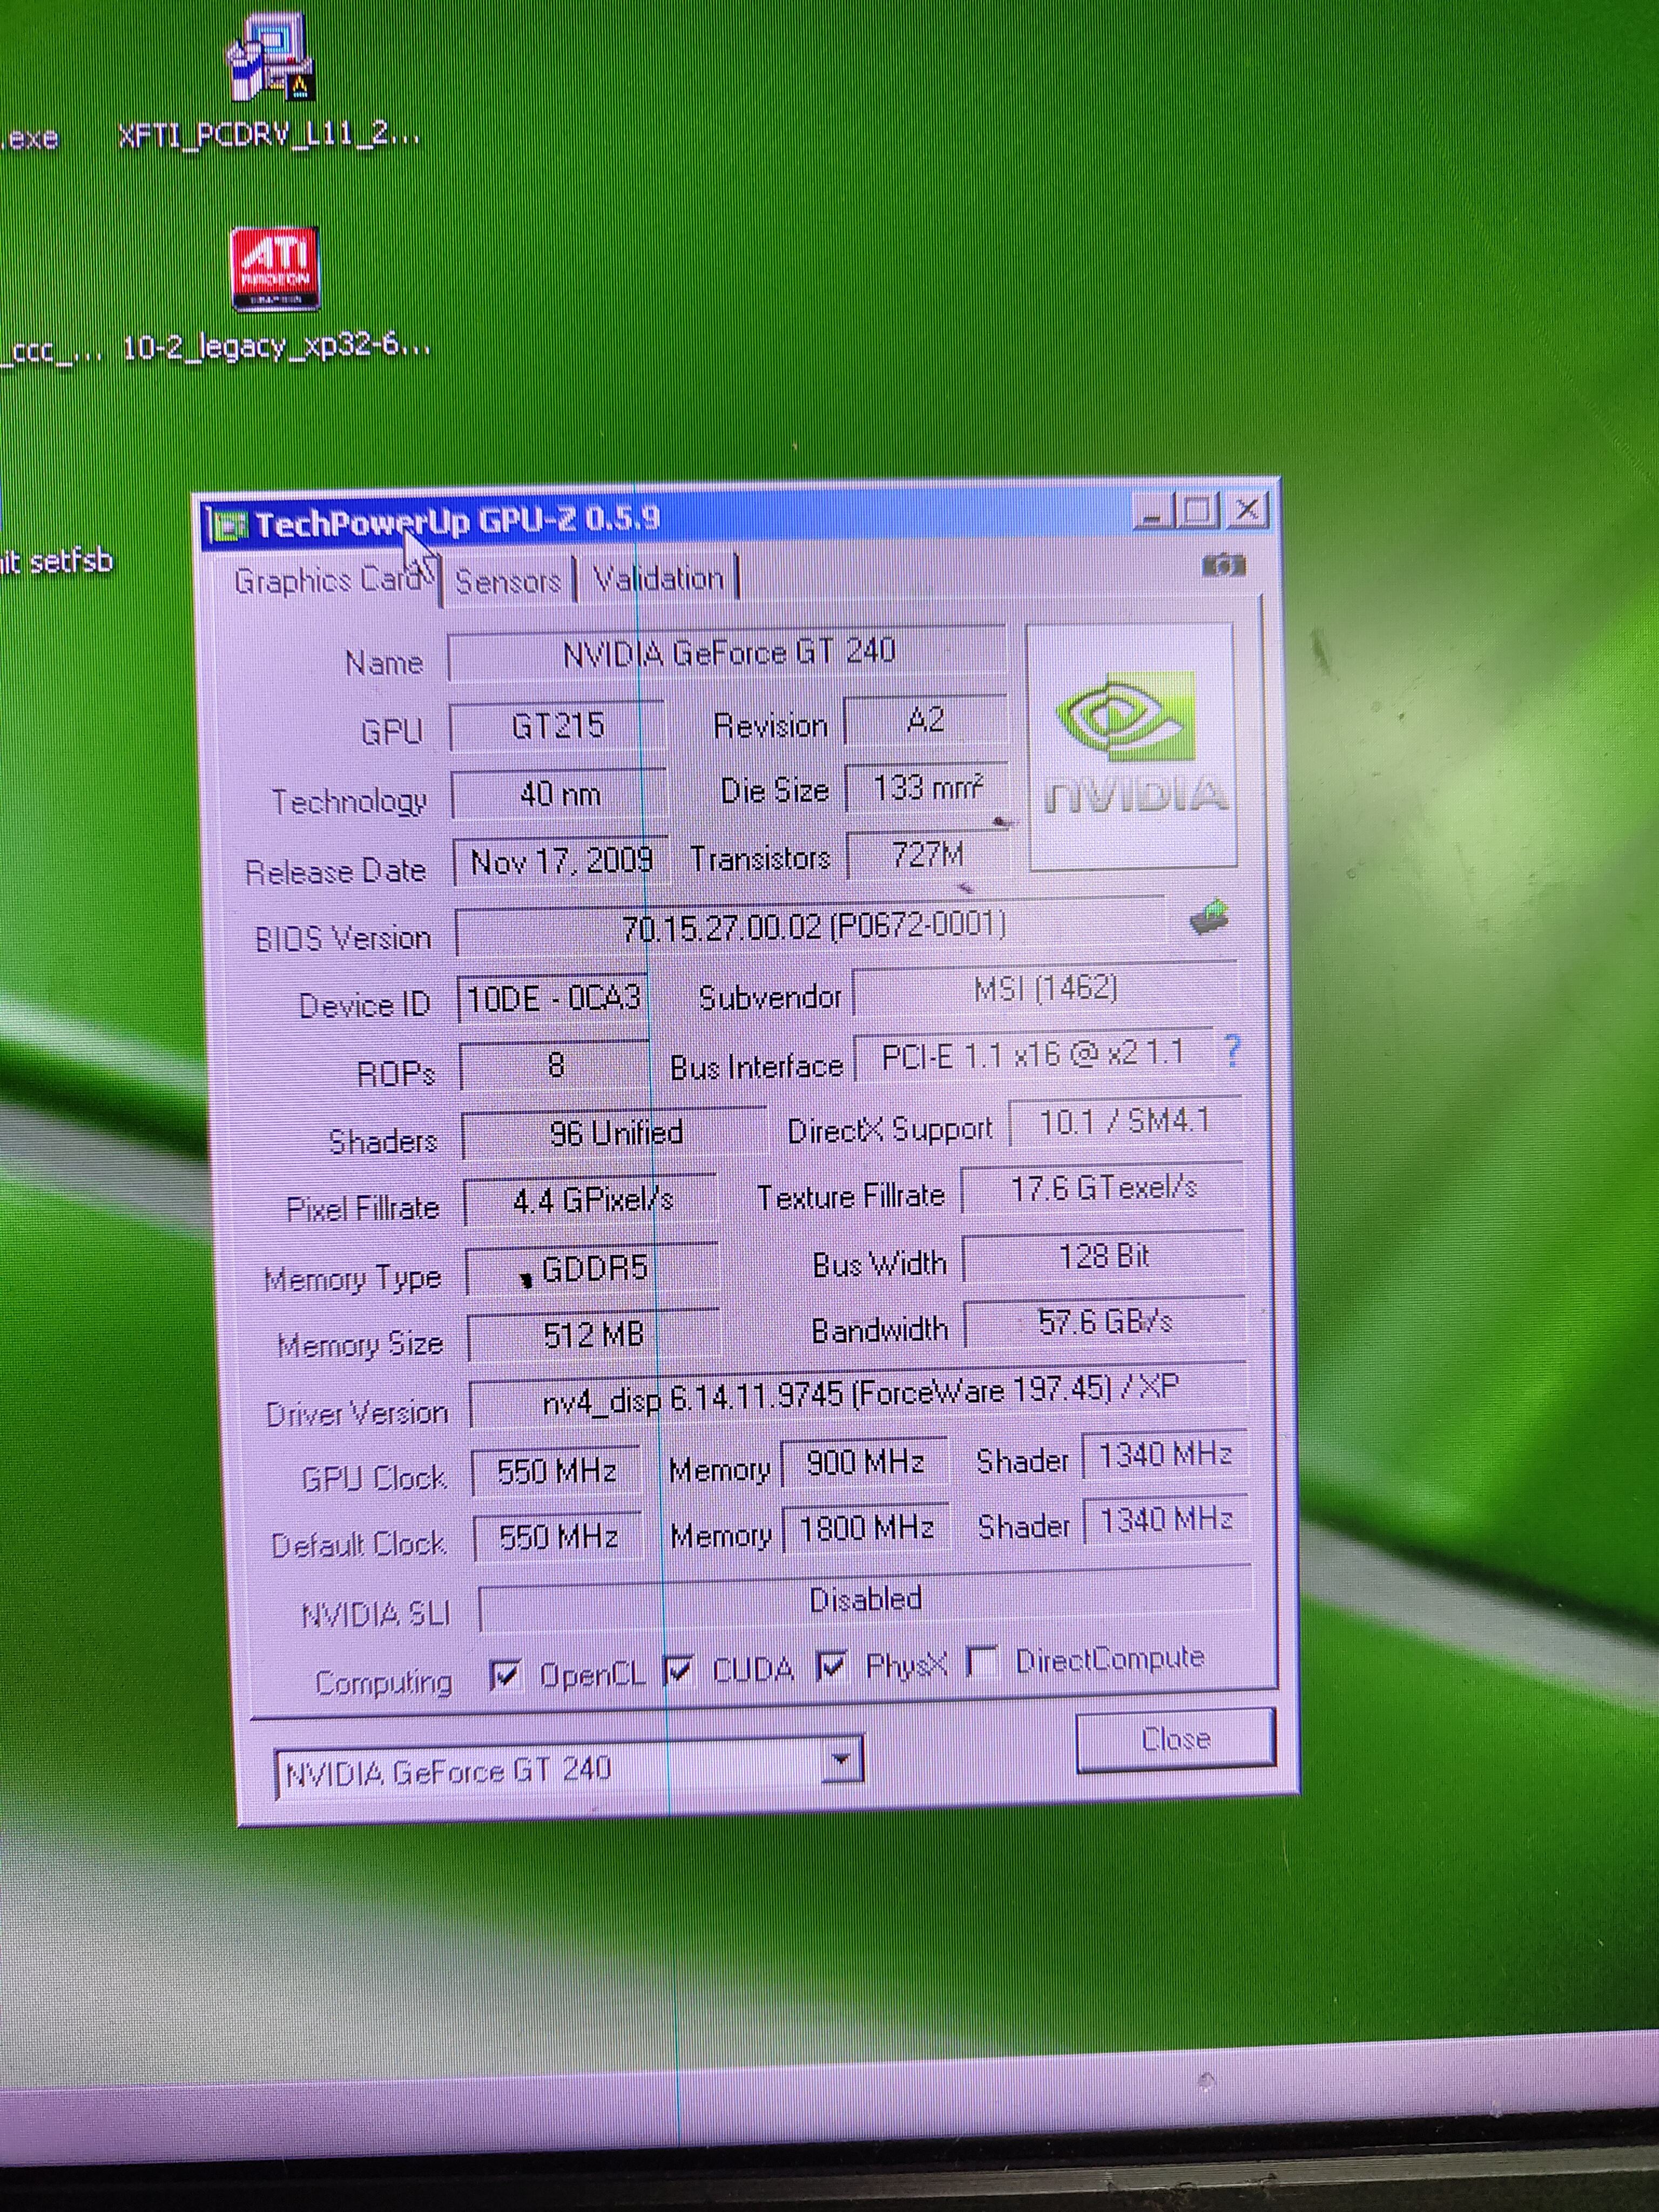The image size is (1659, 2212).
Task: Click the Bus Interface question mark
Action: [1232, 1050]
